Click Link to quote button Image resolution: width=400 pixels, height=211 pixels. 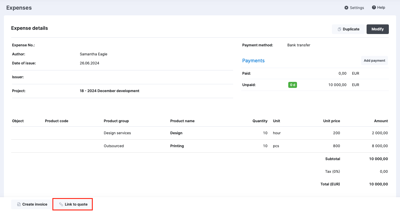click(x=73, y=204)
